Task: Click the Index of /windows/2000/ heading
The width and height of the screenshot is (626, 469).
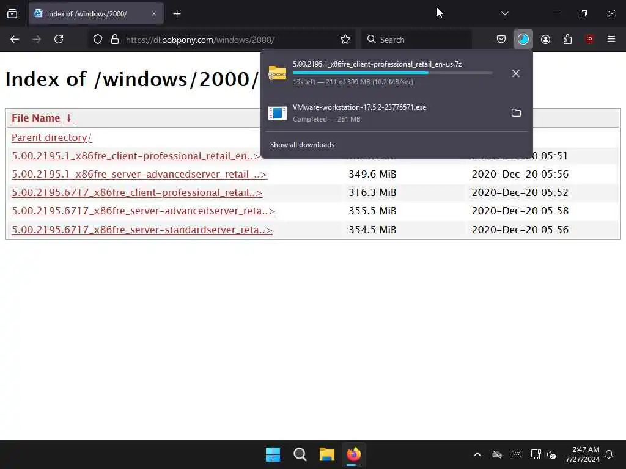Action: [x=132, y=79]
